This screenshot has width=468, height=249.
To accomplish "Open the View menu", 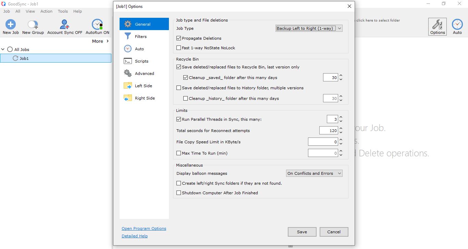I will (x=30, y=11).
